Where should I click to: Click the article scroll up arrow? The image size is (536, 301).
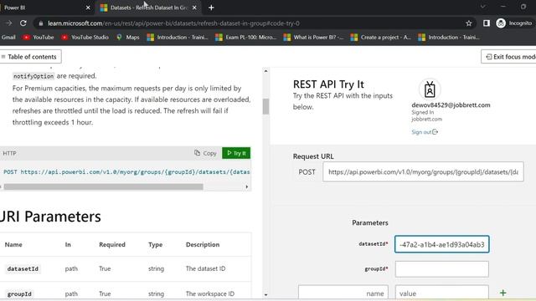[x=265, y=71]
